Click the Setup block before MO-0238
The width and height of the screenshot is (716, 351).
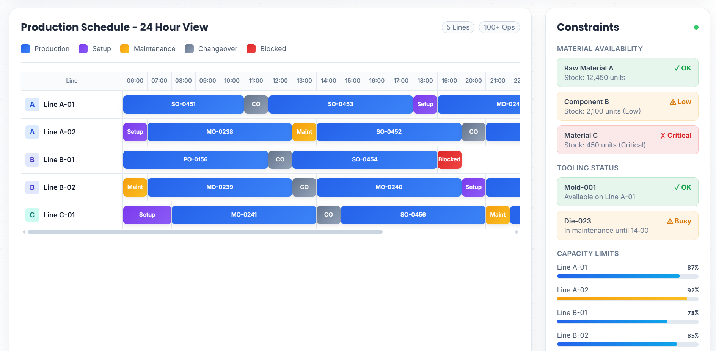click(135, 132)
